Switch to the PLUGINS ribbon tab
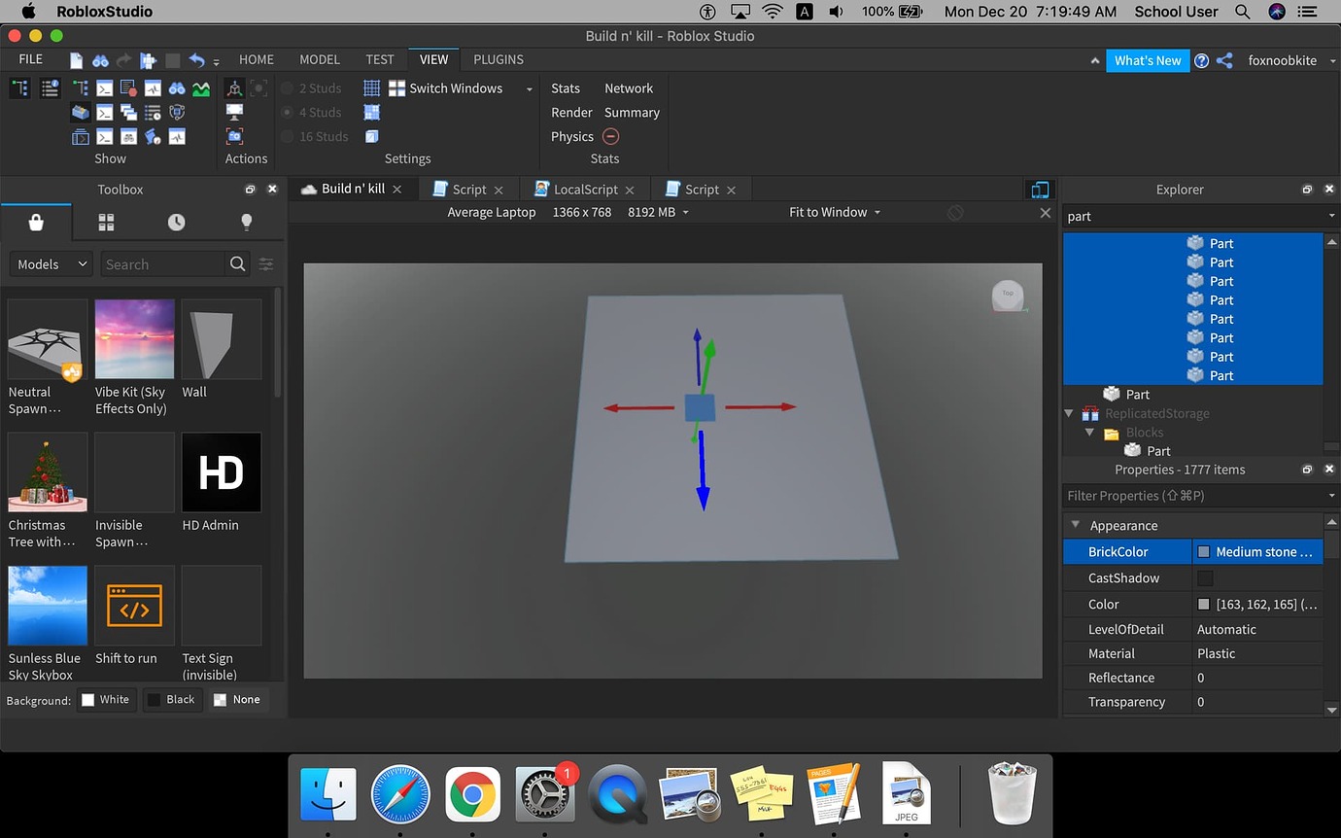 pos(498,59)
